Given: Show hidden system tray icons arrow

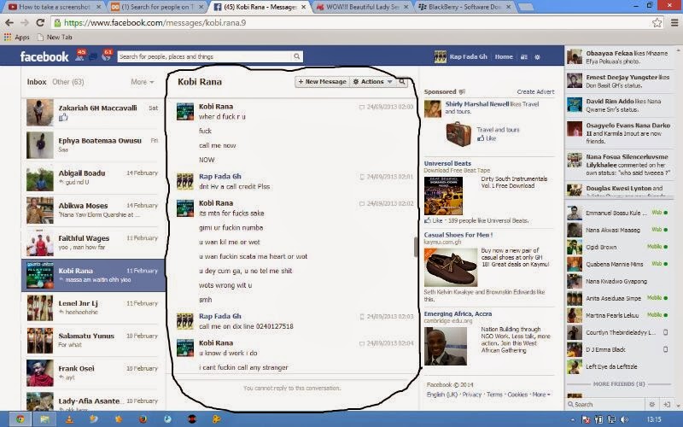Looking at the screenshot, I should [572, 420].
